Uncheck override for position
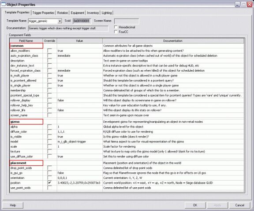The height and width of the screenshot is (211, 254). pyautogui.click(x=49, y=183)
